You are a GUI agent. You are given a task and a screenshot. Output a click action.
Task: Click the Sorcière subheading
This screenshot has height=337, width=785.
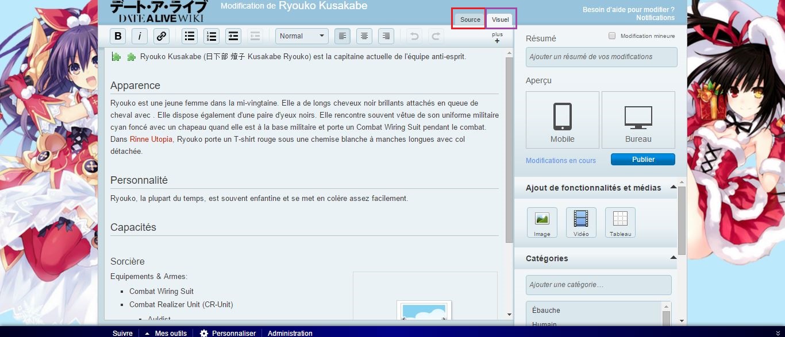click(128, 261)
